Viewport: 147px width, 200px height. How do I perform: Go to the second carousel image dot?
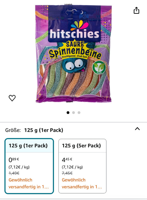(73, 113)
